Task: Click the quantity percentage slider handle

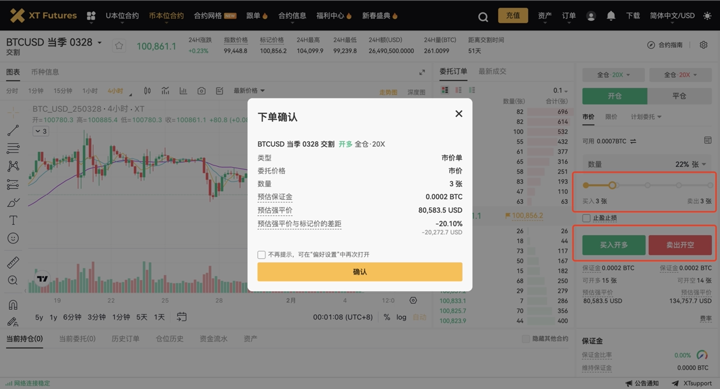Action: [x=612, y=185]
